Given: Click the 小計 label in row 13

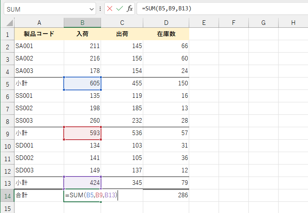Looking at the screenshot, I should [x=22, y=183].
